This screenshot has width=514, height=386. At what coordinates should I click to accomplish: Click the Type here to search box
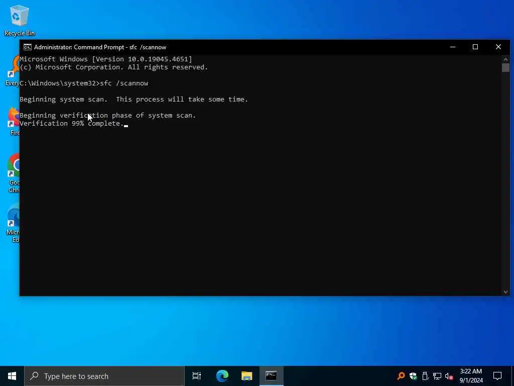click(104, 376)
